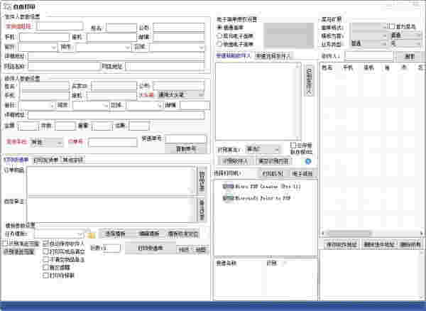The width and height of the screenshot is (426, 311).
Task: Click the name column header in recipient table
Action: [327, 68]
